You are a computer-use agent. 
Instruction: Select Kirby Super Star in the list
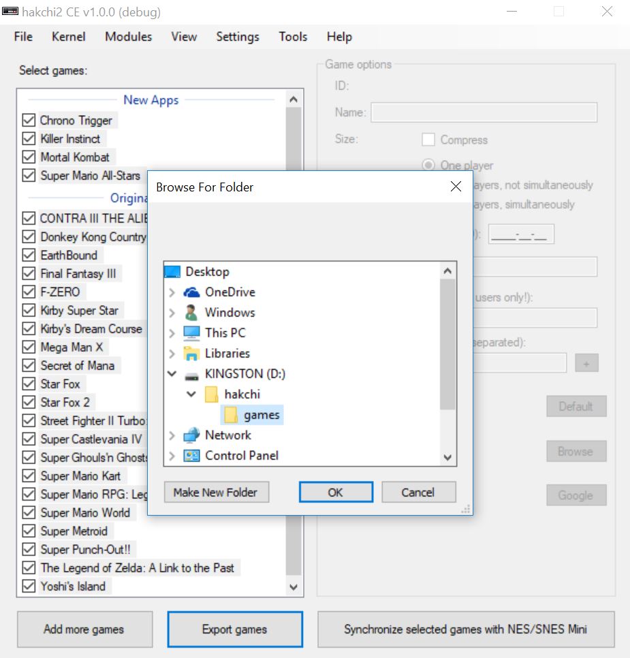(79, 311)
